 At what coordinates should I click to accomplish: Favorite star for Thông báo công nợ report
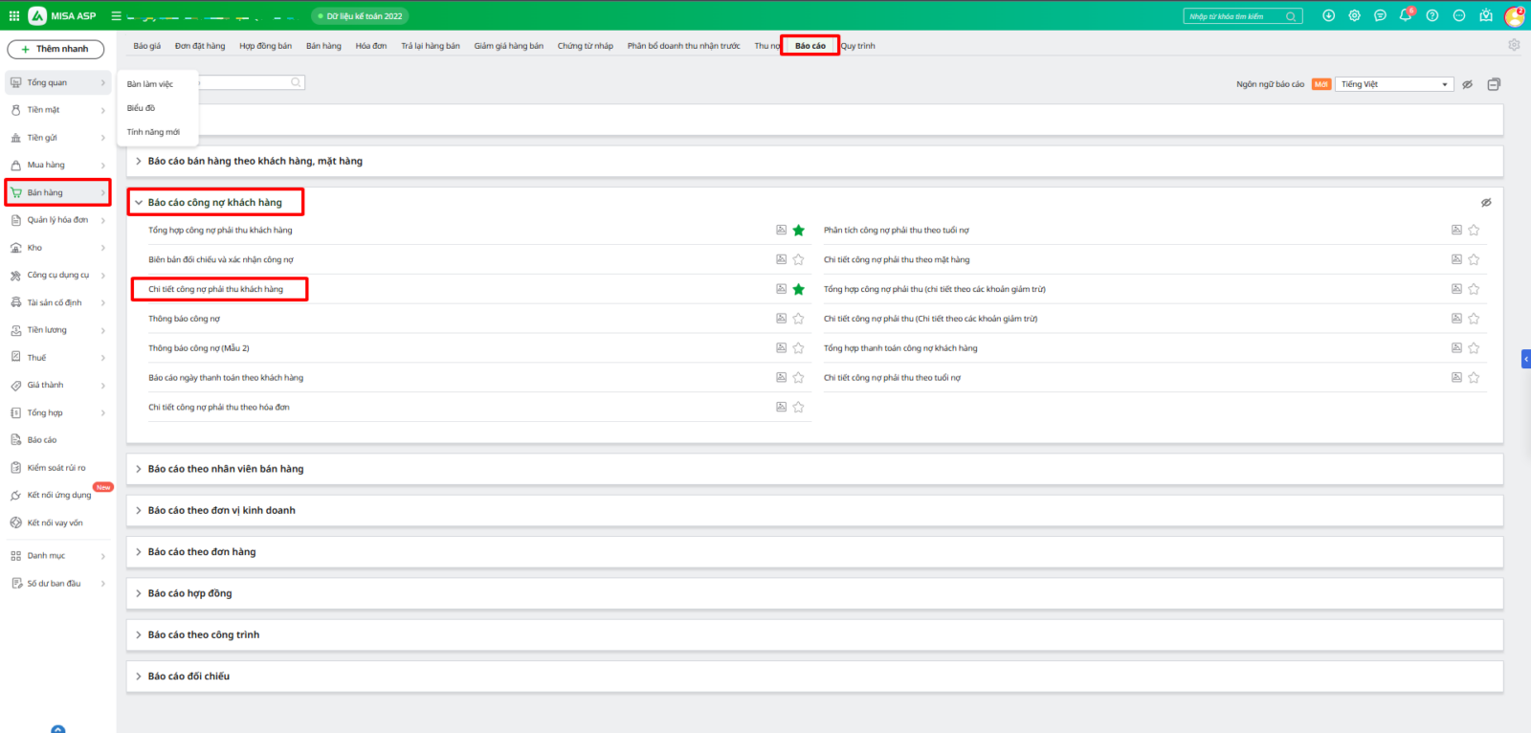point(798,319)
